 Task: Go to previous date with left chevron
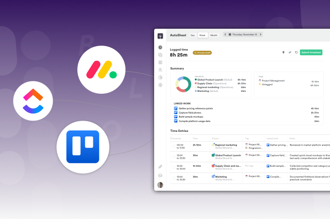[225, 34]
